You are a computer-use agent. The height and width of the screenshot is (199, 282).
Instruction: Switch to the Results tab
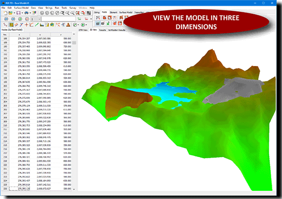103,30
